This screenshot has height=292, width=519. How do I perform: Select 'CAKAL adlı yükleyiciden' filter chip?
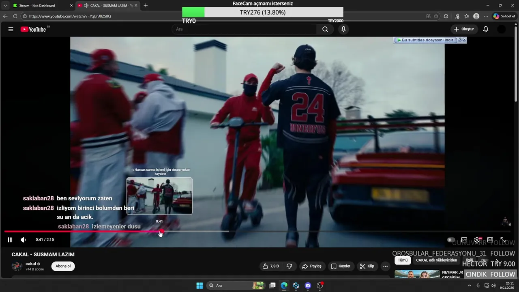[x=436, y=260]
